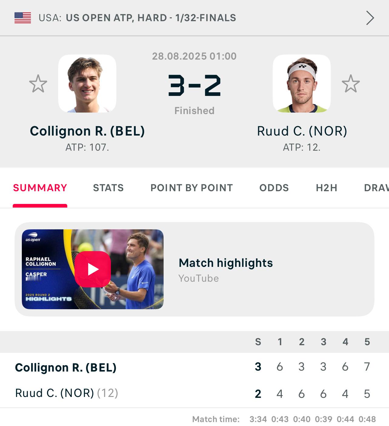Open the POINT BY POINT tab

(192, 188)
